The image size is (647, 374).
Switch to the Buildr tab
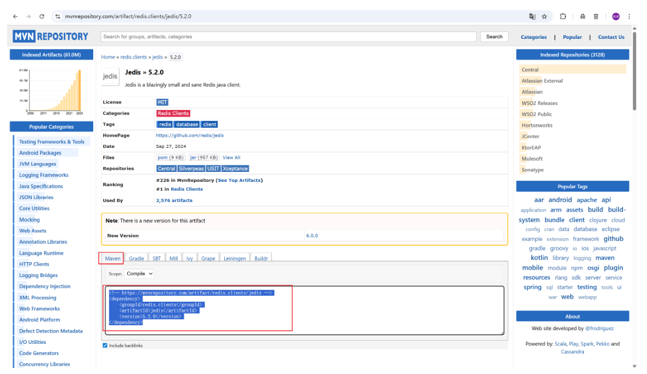click(x=261, y=258)
